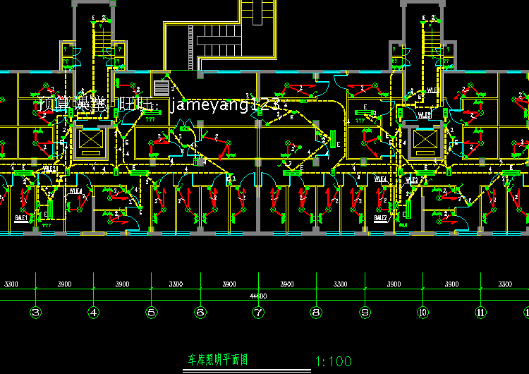The height and width of the screenshot is (374, 529).
Task: Select the jameyang123 watermark text
Action: [x=226, y=104]
